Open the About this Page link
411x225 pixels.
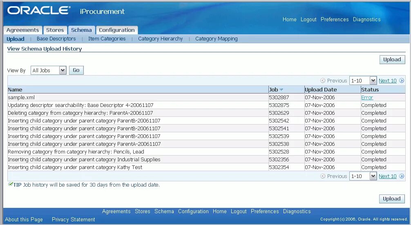tap(24, 220)
